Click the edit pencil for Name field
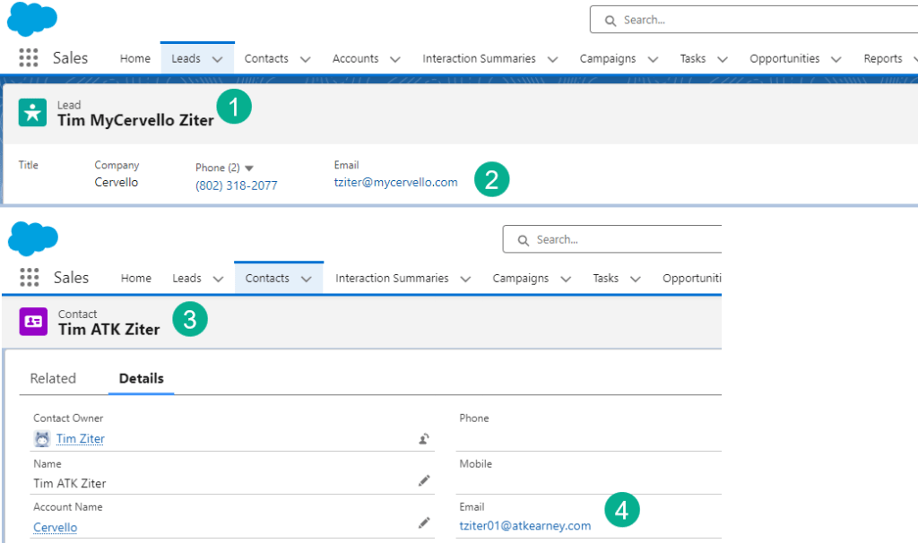The height and width of the screenshot is (543, 918). [424, 481]
